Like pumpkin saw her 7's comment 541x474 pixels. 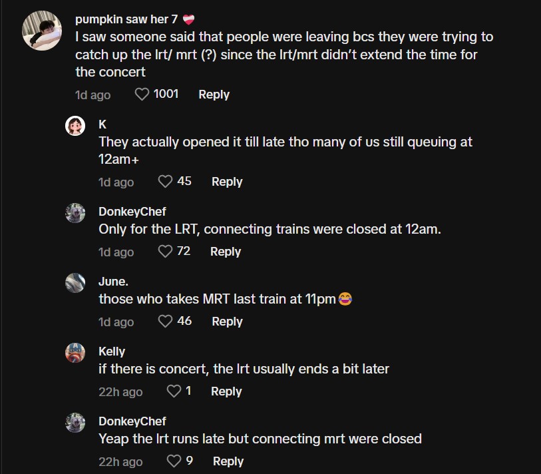point(142,95)
